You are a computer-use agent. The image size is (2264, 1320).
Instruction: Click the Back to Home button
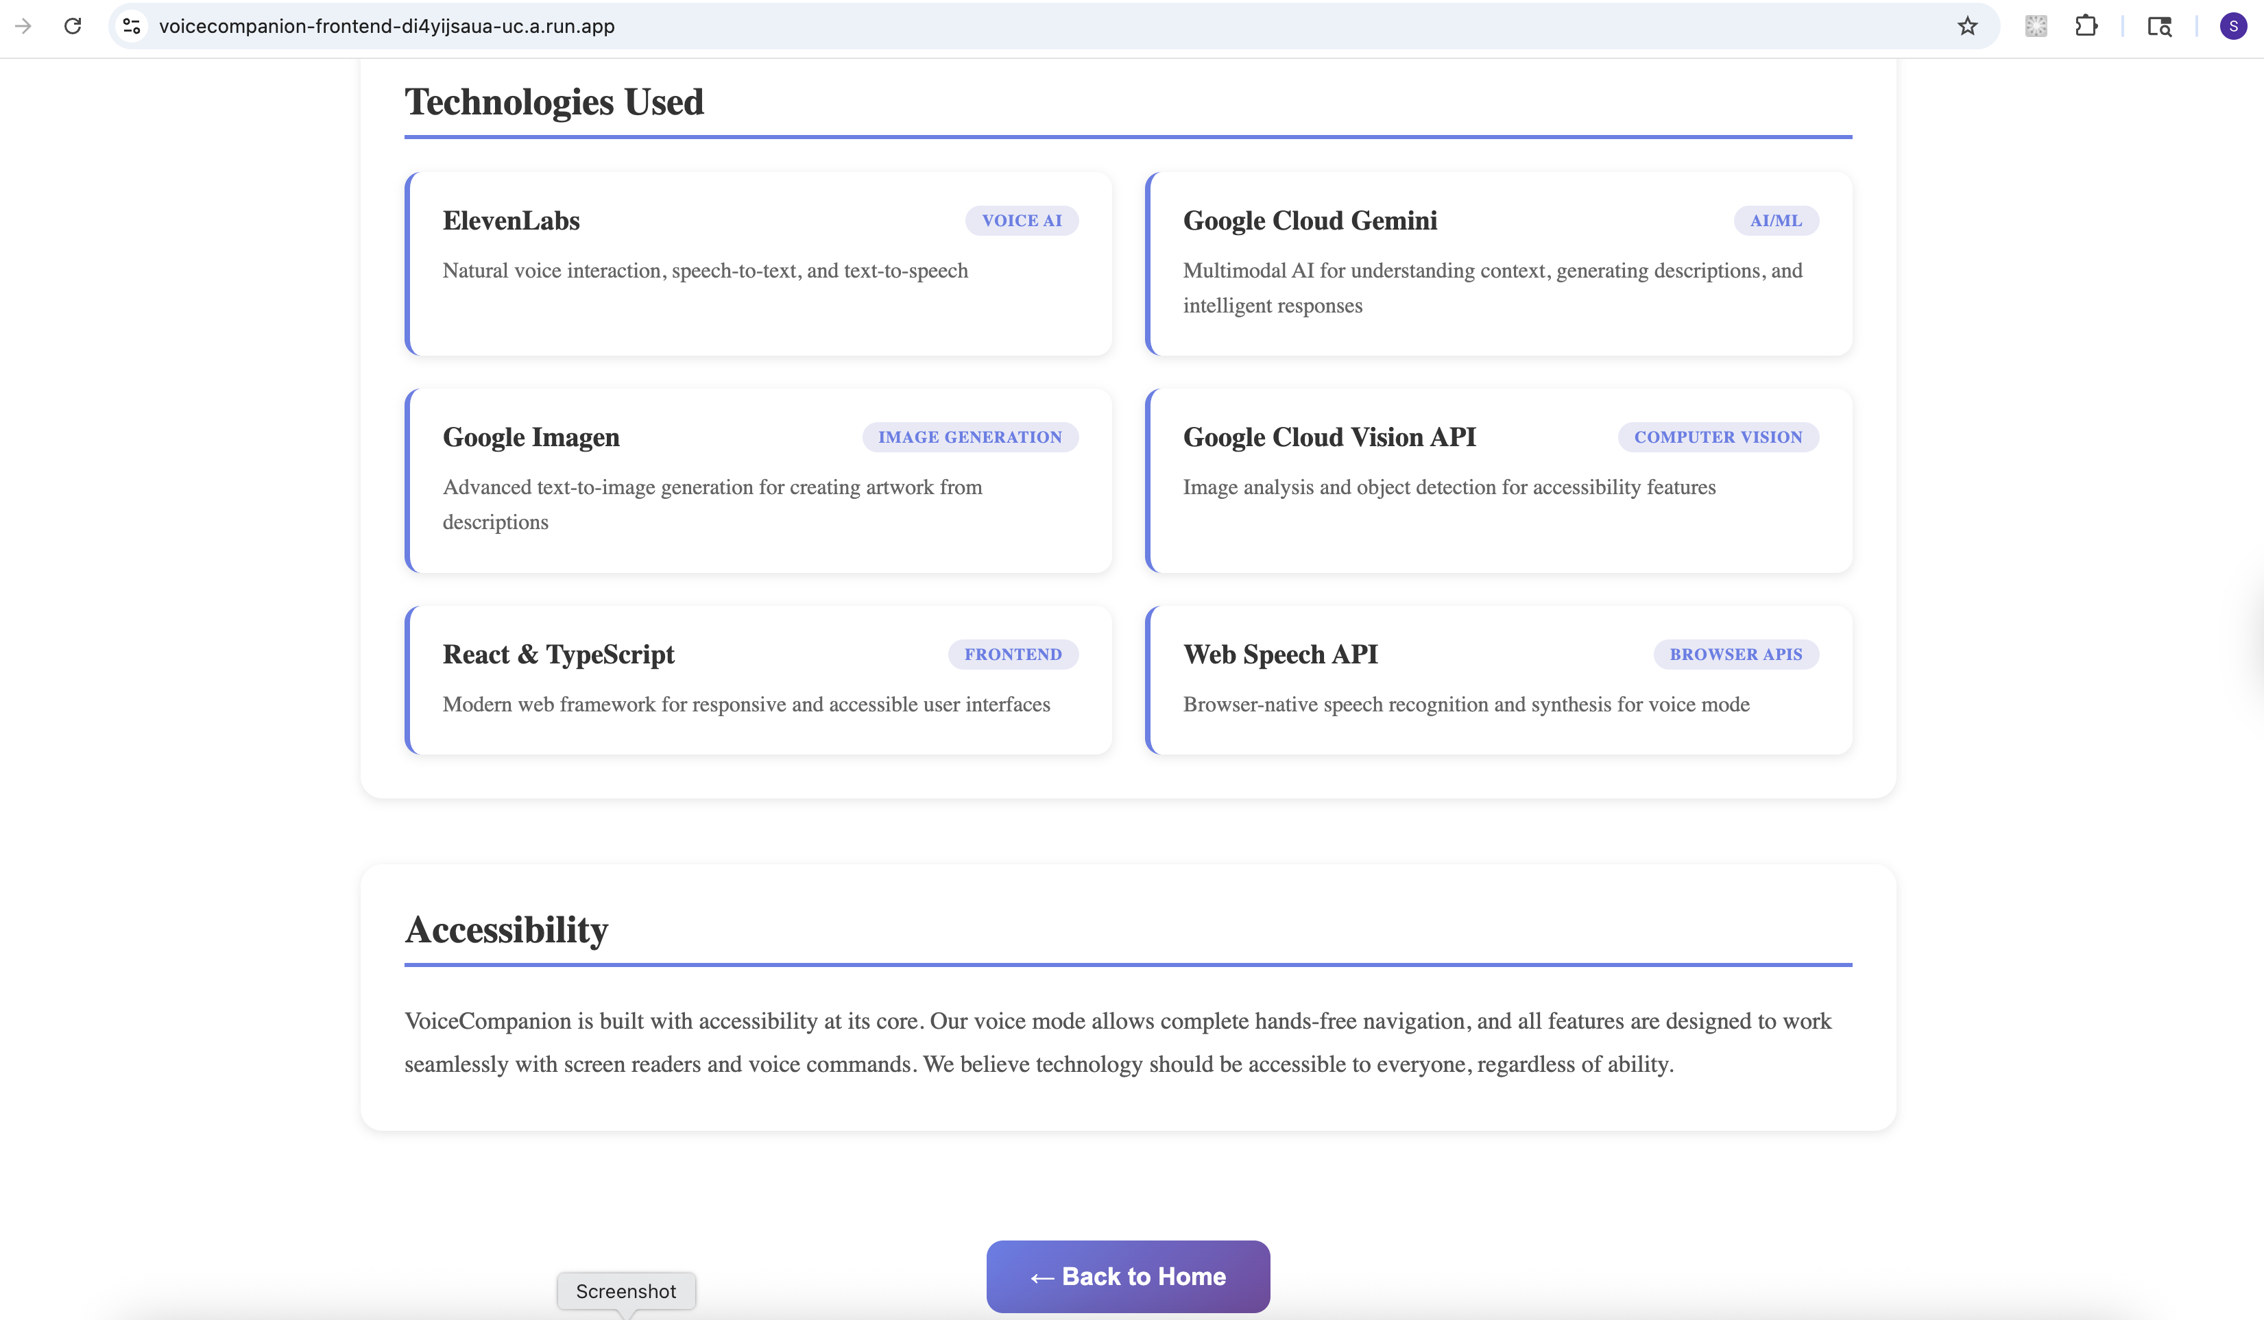click(1127, 1276)
